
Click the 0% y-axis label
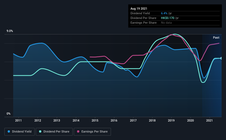9,114
